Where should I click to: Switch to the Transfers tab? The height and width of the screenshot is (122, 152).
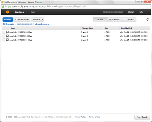[129, 19]
